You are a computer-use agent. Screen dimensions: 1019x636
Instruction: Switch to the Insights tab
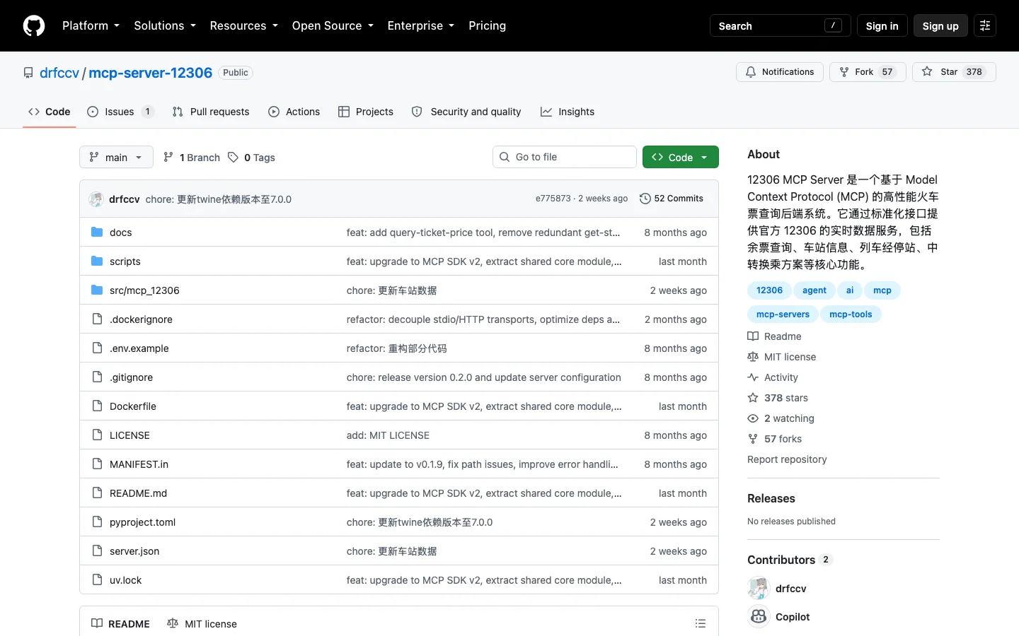pos(568,112)
